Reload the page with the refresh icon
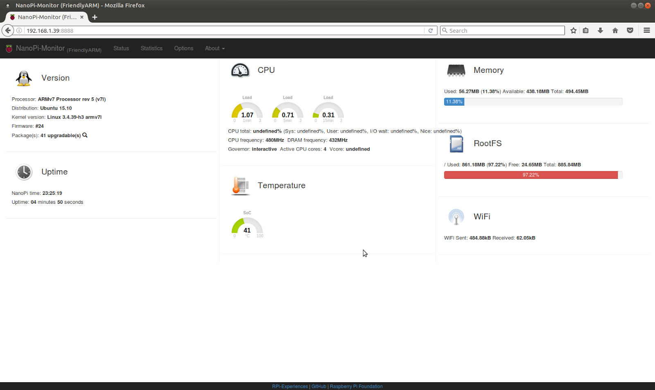 pyautogui.click(x=430, y=31)
